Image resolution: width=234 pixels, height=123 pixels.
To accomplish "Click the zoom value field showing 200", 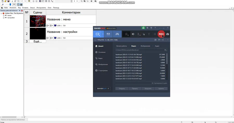I will pyautogui.click(x=14, y=4).
